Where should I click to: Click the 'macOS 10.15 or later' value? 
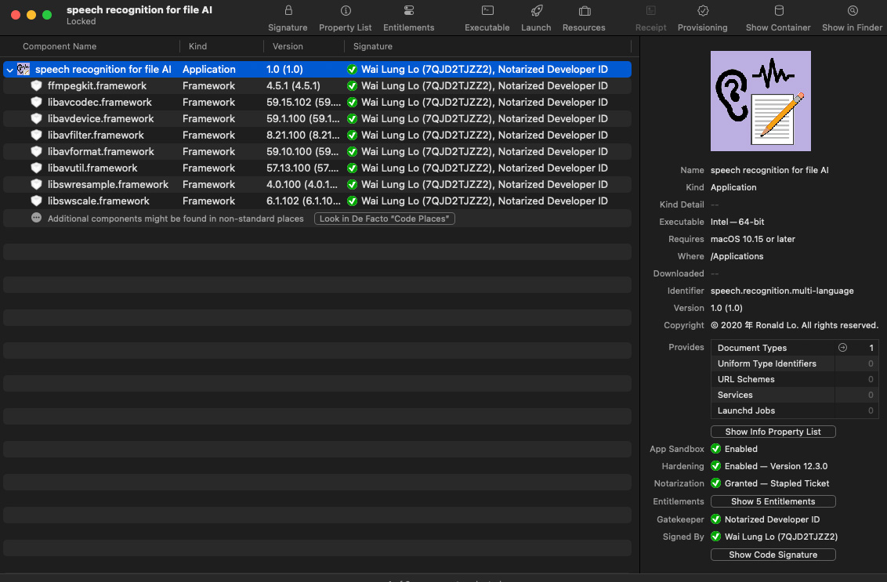(x=752, y=239)
